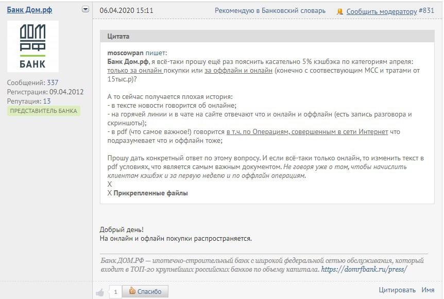
Task: Click the Спасибо button
Action: tap(145, 291)
